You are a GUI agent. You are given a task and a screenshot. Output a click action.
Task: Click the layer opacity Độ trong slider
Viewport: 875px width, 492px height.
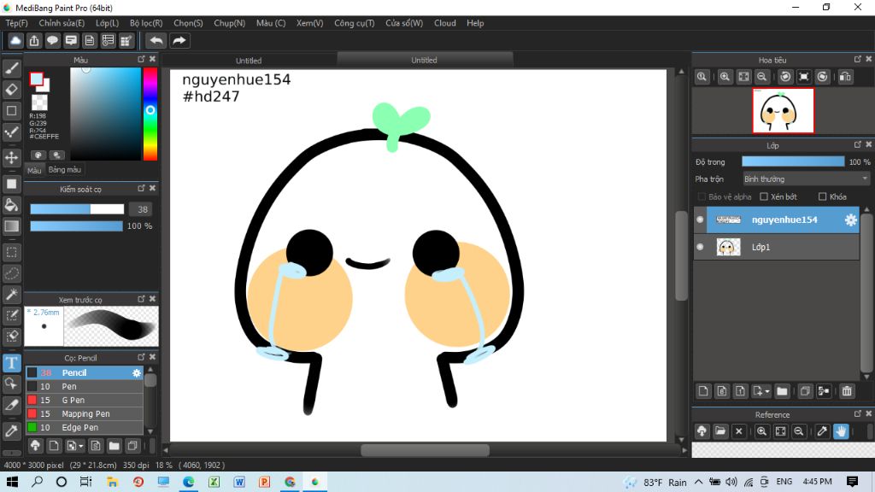click(793, 161)
